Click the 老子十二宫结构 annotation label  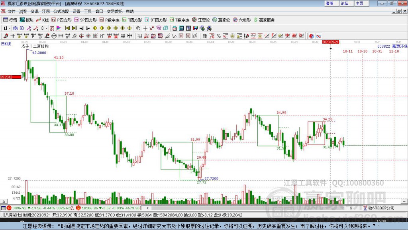[35, 46]
